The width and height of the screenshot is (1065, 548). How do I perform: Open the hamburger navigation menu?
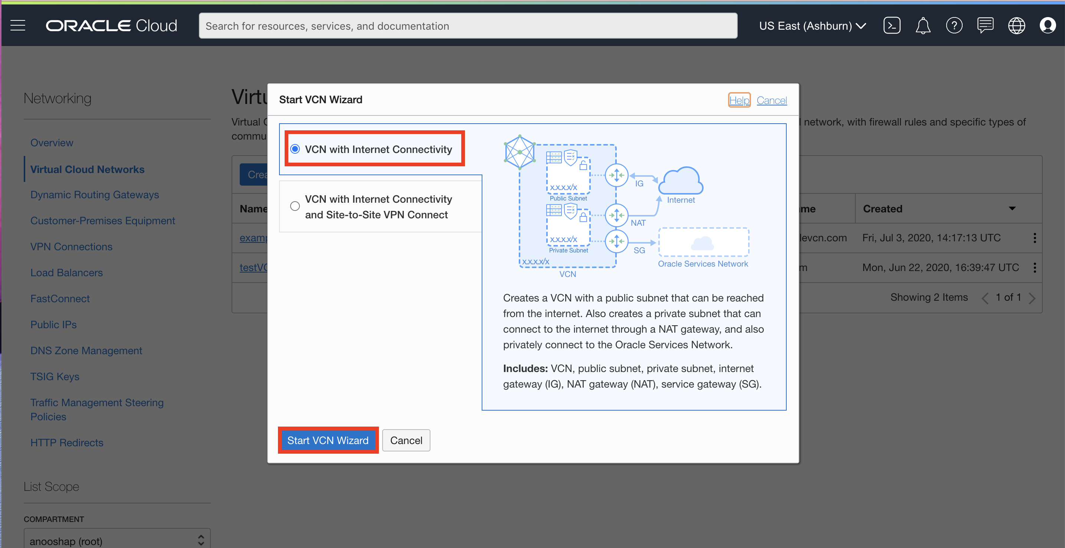tap(18, 26)
